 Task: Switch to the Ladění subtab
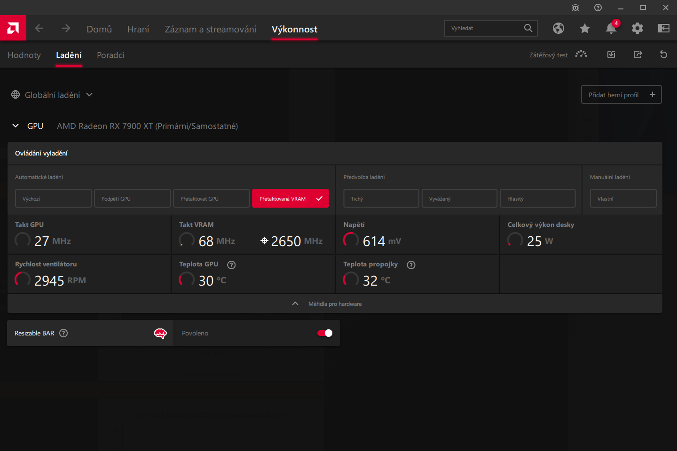tap(69, 55)
